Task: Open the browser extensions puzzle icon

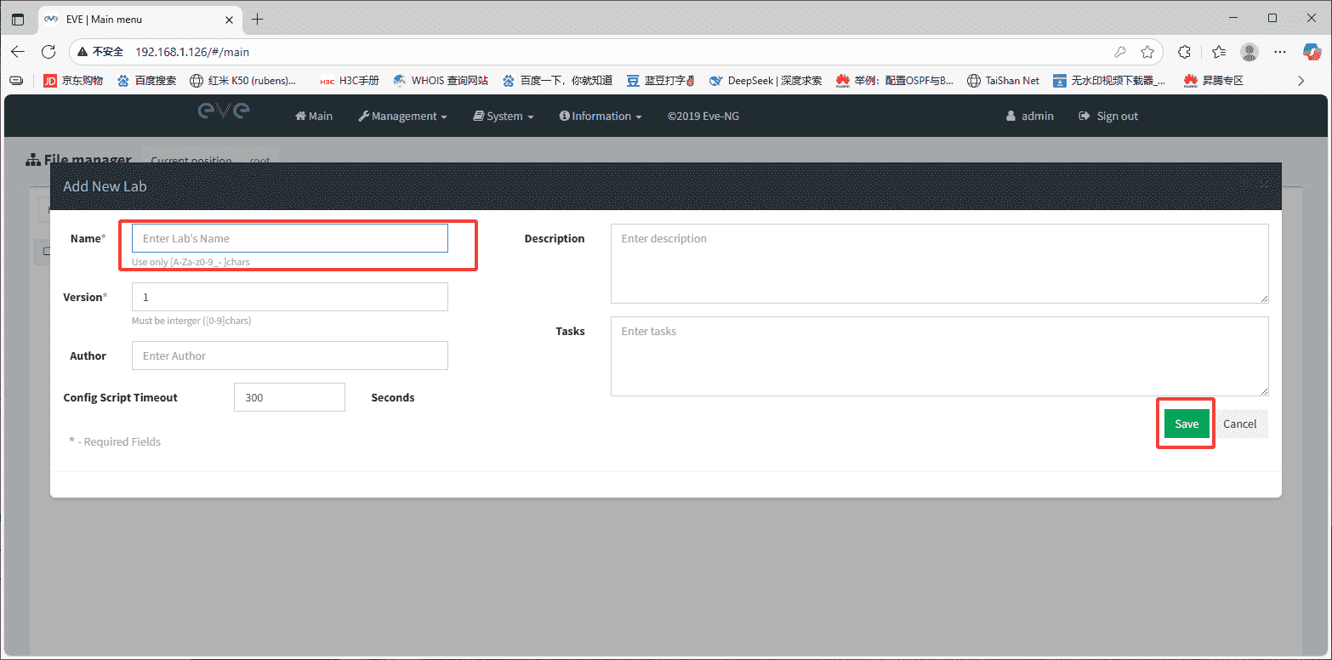Action: point(1184,52)
